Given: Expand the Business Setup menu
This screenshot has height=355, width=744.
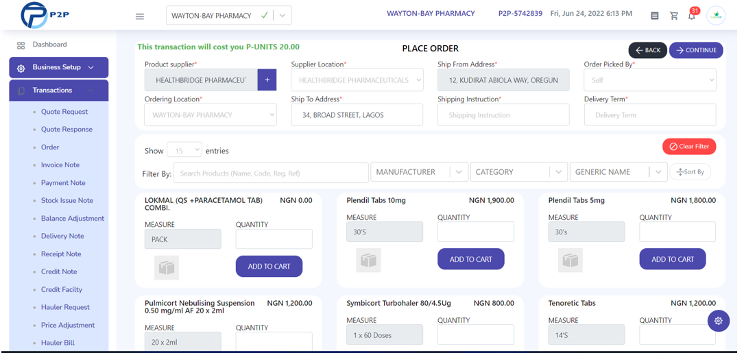Looking at the screenshot, I should (x=59, y=67).
